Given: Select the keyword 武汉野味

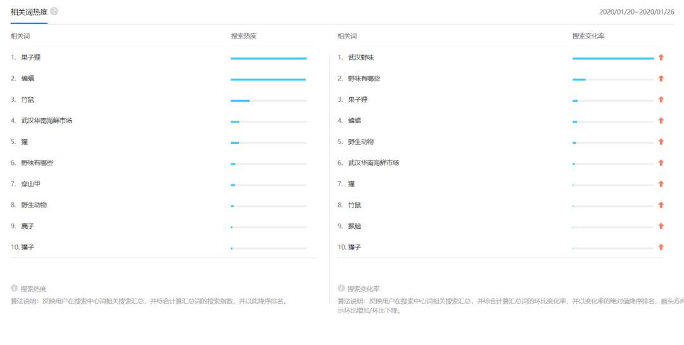Looking at the screenshot, I should click(x=361, y=57).
